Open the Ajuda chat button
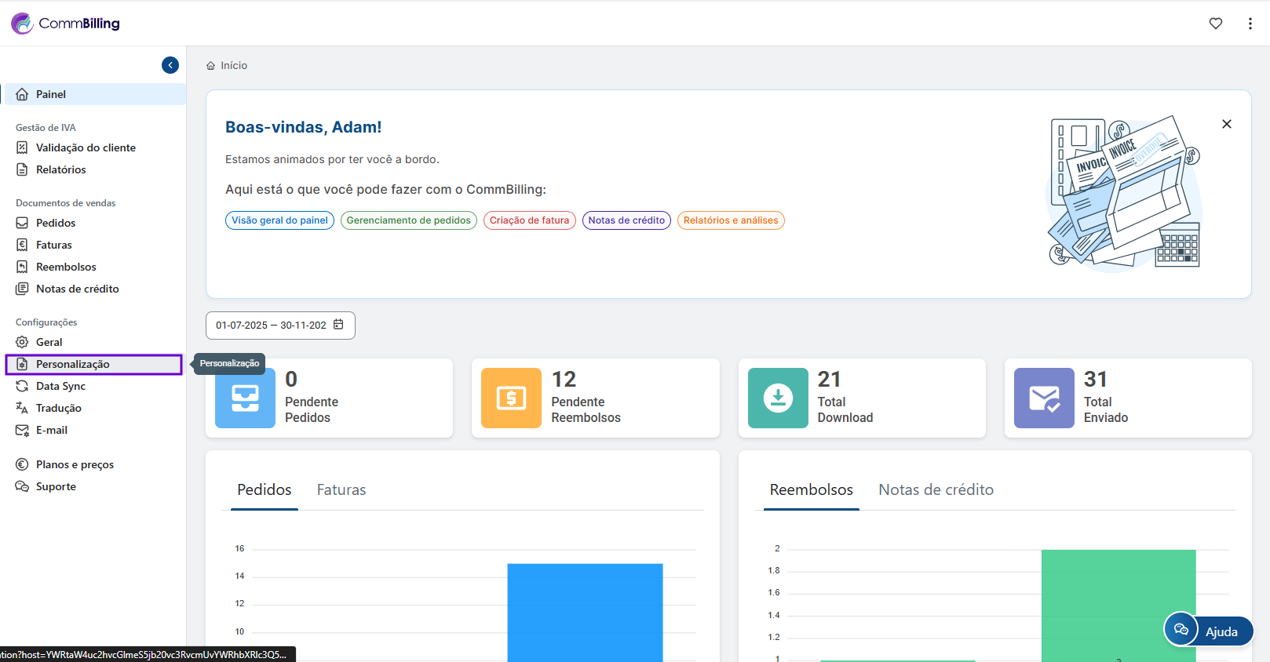Screen dimensions: 1270x662 (1208, 631)
